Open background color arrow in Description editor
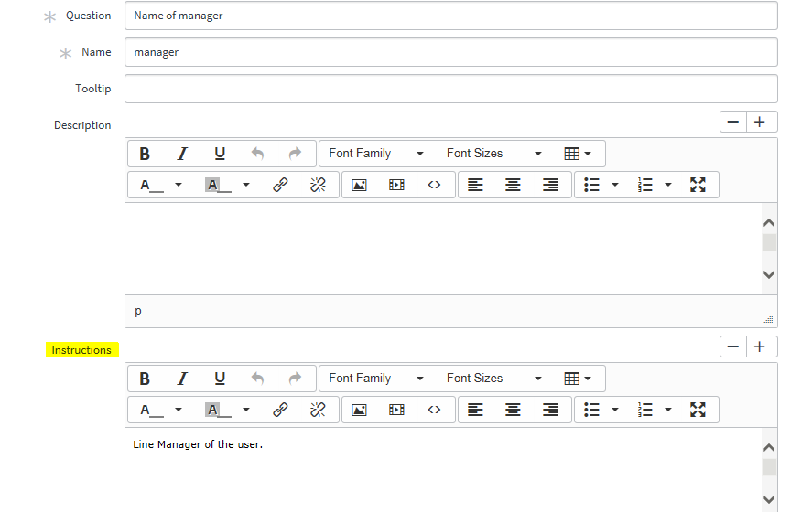Screen dimensions: 812x512 [246, 185]
